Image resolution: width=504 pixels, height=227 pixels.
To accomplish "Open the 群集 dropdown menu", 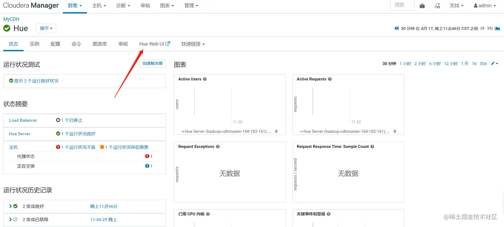I will [75, 6].
